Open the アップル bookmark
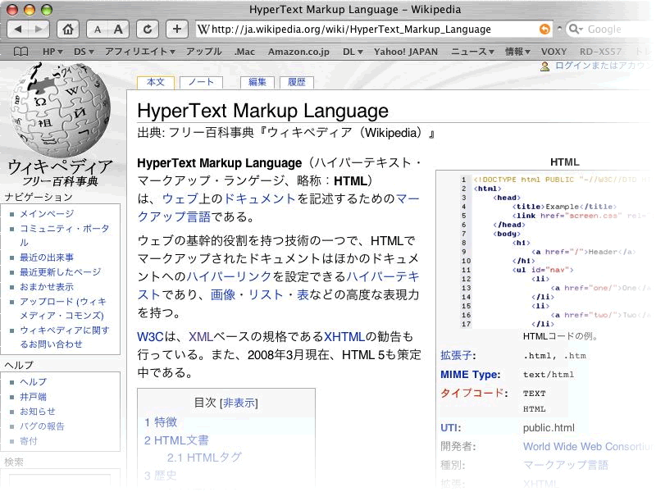The height and width of the screenshot is (492, 656). click(203, 52)
